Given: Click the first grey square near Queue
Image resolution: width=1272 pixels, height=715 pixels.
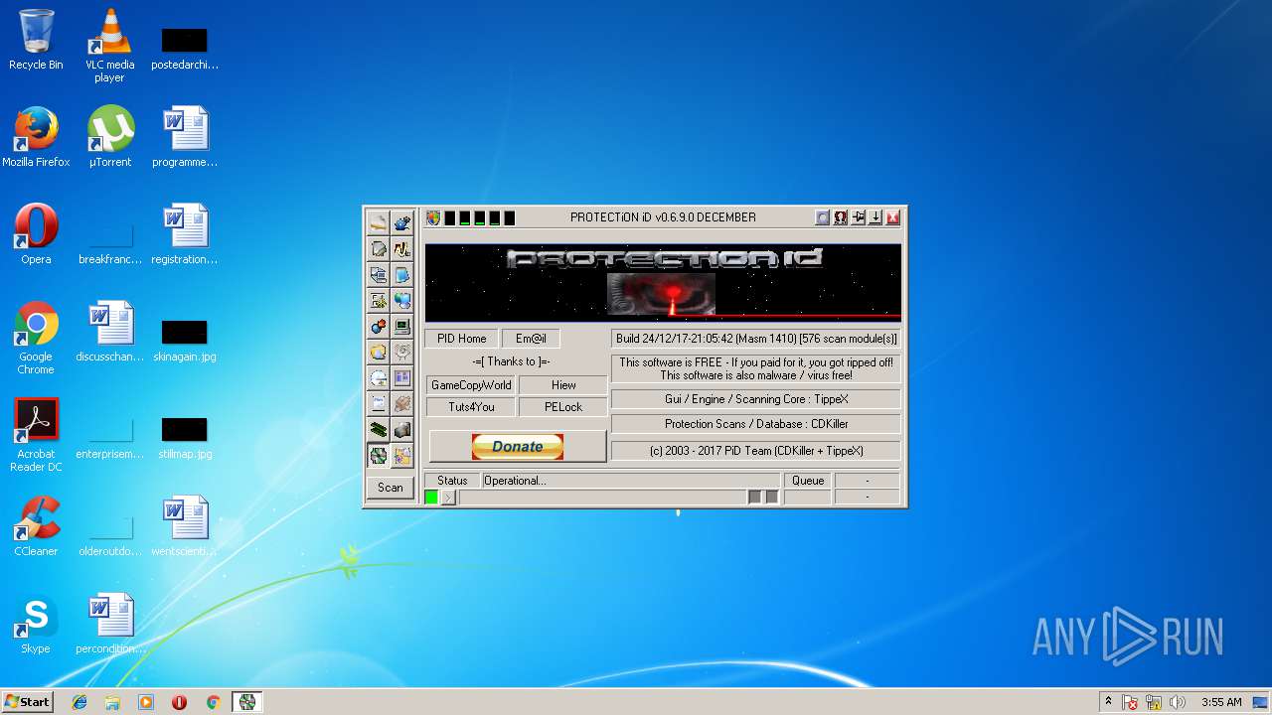Looking at the screenshot, I should click(754, 497).
